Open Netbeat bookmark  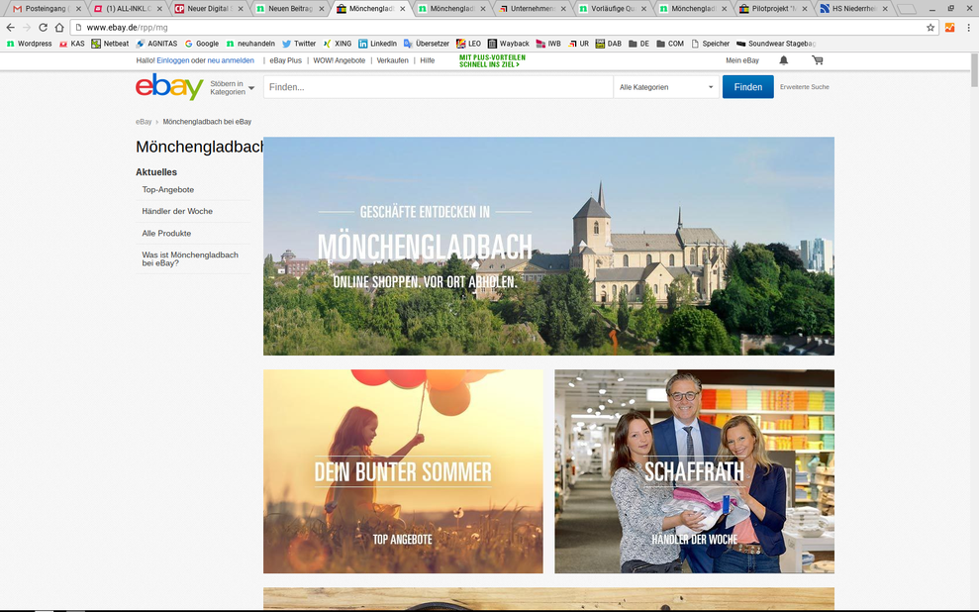[x=110, y=44]
